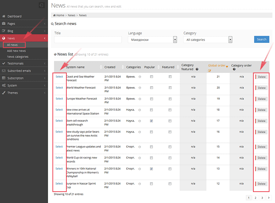The image size is (275, 203).
Task: Toggle Popular checkbox for Coast and Sea Weather Forecast
Action: click(151, 77)
